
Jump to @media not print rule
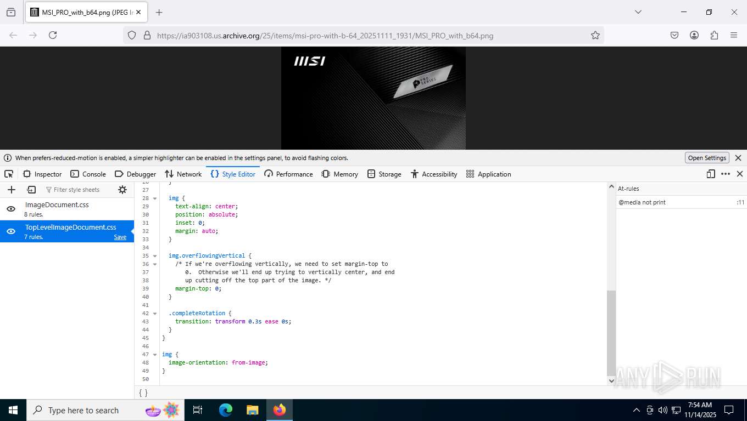(x=681, y=202)
